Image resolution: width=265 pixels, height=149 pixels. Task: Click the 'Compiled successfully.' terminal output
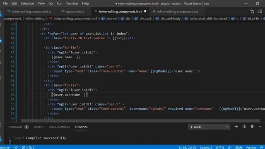pos(47,138)
